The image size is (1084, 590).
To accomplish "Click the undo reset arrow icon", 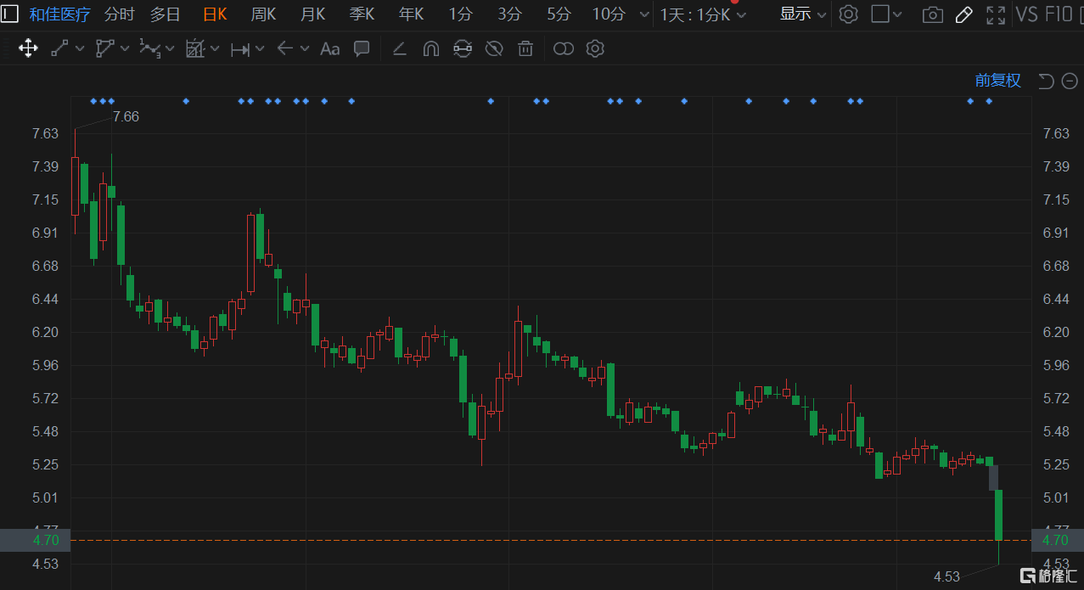I will (1046, 81).
